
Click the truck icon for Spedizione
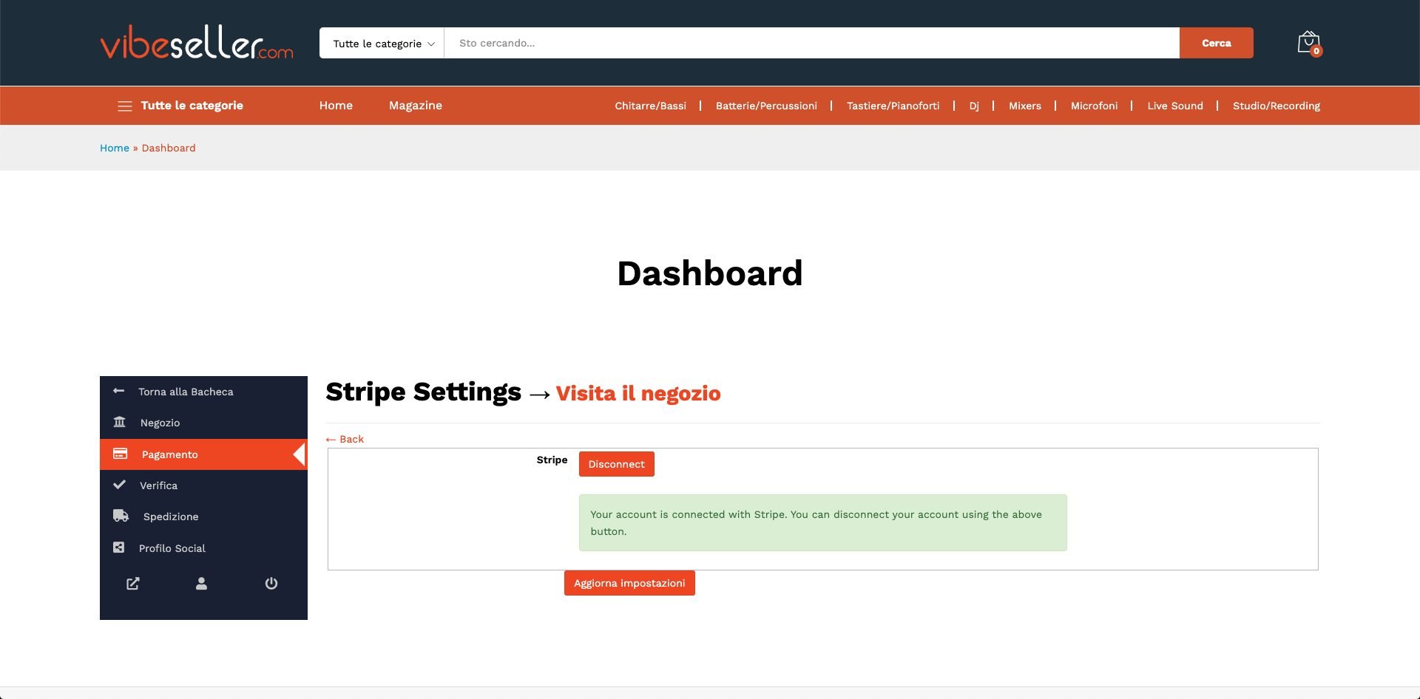click(121, 516)
